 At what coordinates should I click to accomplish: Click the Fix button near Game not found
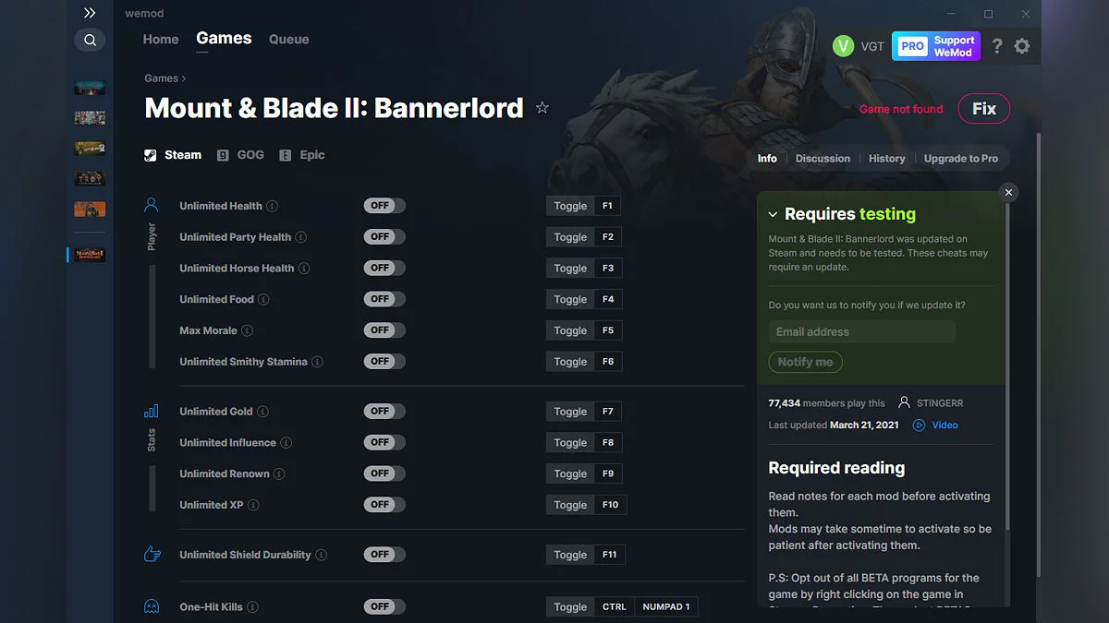point(983,108)
